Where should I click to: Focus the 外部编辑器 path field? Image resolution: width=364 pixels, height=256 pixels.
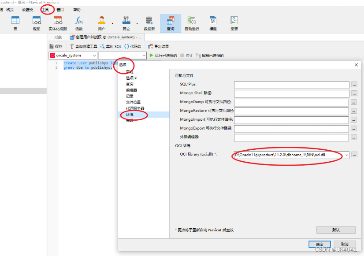click(x=291, y=137)
